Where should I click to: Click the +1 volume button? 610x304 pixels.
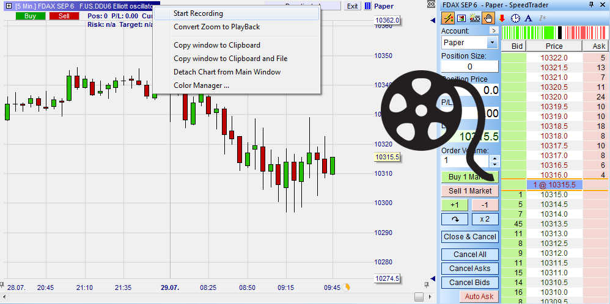click(x=454, y=205)
